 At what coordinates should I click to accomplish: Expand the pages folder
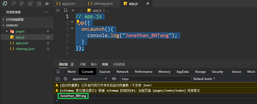click(x=7, y=31)
